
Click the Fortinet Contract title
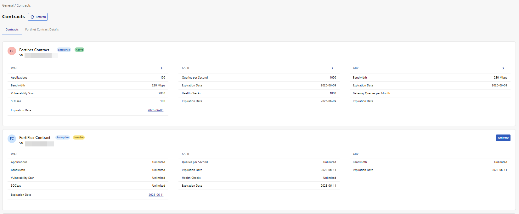click(34, 50)
